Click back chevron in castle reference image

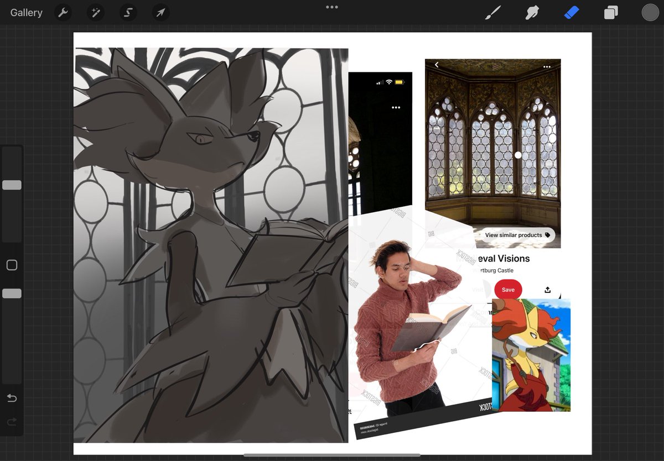[x=437, y=65]
